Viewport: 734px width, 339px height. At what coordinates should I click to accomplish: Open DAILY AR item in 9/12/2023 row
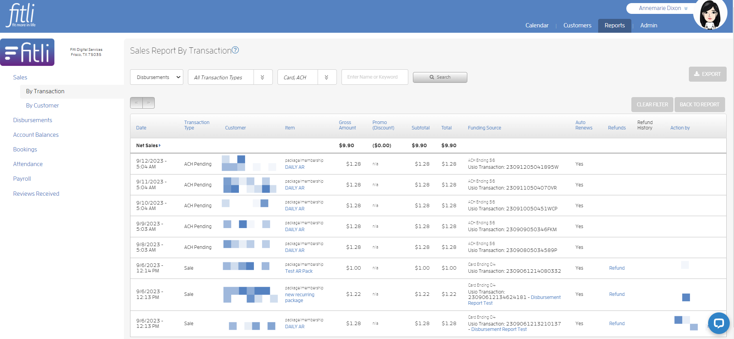(295, 167)
